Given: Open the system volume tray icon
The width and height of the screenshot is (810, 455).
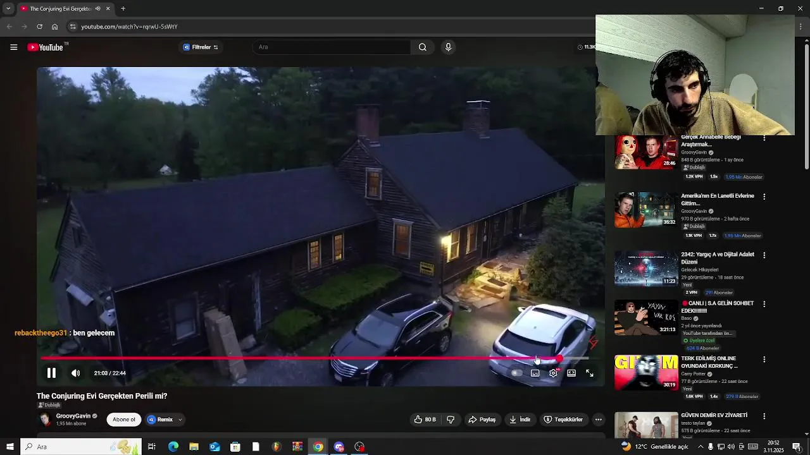Looking at the screenshot, I should (731, 447).
